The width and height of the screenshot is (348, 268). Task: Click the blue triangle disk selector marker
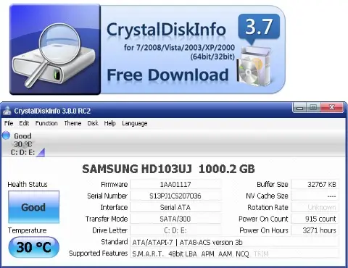tap(41, 153)
